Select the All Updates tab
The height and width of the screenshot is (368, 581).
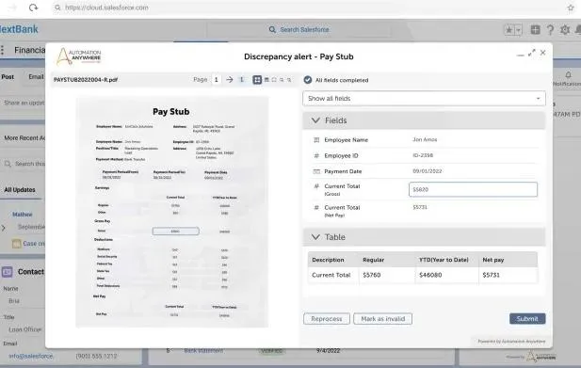pyautogui.click(x=20, y=190)
